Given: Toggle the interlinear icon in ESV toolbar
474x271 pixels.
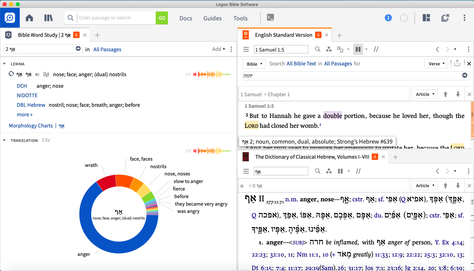Looking at the screenshot, I should click(340, 49).
